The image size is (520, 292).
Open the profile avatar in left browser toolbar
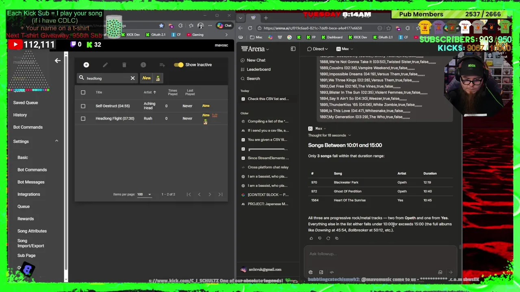[x=201, y=26]
